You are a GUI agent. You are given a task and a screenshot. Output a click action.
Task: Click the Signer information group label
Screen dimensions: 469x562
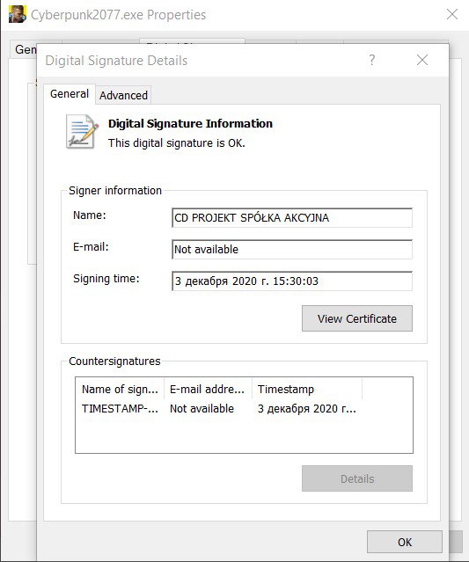pos(115,190)
